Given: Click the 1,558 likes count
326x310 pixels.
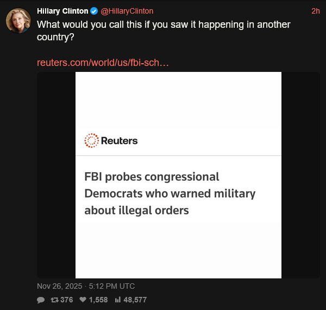Looking at the screenshot, I should (x=98, y=300).
